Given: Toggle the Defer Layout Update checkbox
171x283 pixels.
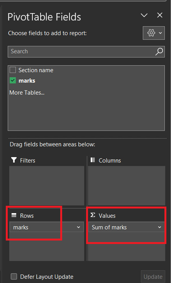Looking at the screenshot, I should (14, 276).
